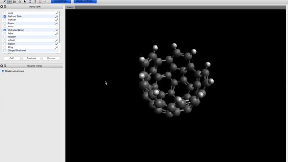Uncheck the Ball and Stick checkbox
Image resolution: width=288 pixels, height=162 pixels.
[4, 16]
